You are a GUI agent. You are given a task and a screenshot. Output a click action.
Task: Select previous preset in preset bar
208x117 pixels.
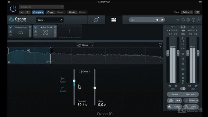[157, 20]
